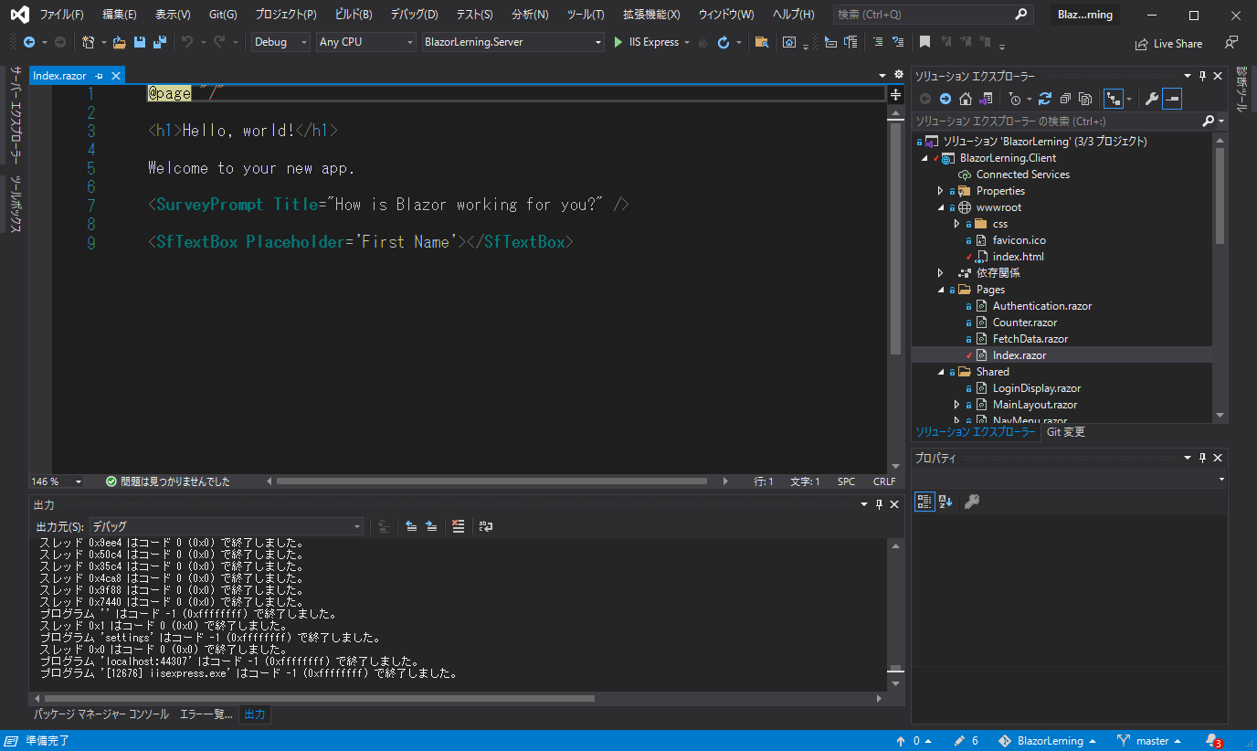Select FetchData.razor in Solution Explorer
Screen dimensions: 1257x751
[1030, 339]
